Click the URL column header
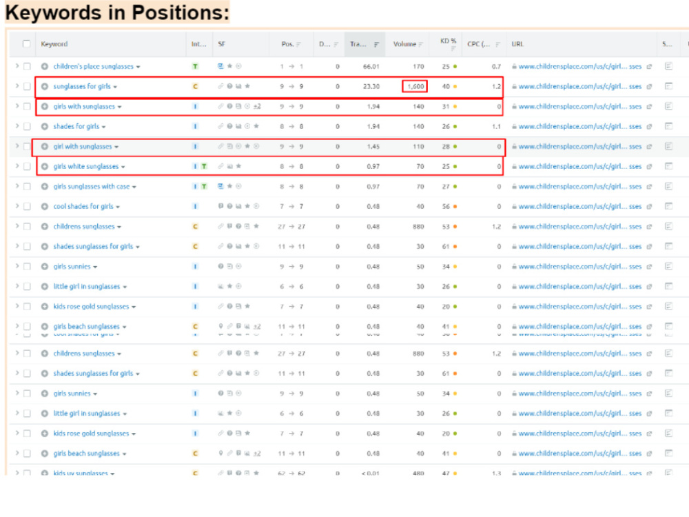Viewport: 689px width, 517px height. [x=517, y=44]
